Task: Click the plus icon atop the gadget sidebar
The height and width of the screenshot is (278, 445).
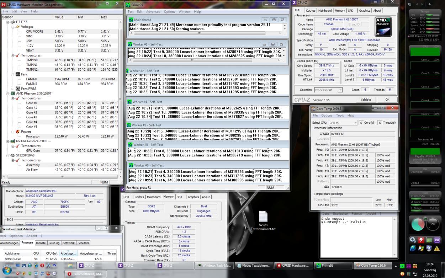Action: 429,4
